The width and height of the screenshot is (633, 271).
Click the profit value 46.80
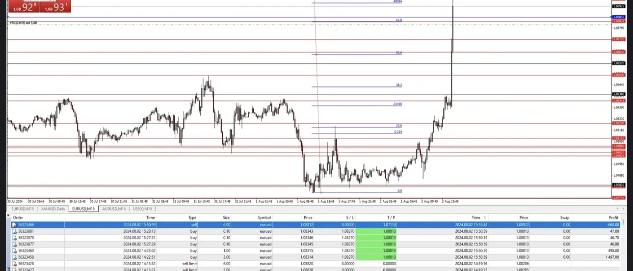click(x=614, y=244)
